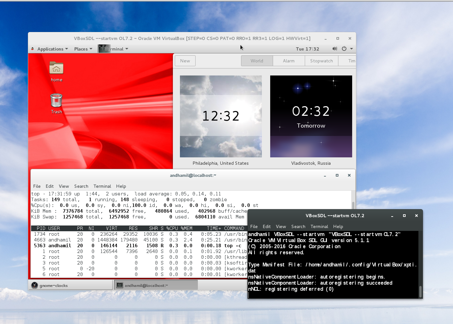Open File menu in VBoxSDL terminal window
The width and height of the screenshot is (453, 324).
tap(254, 226)
